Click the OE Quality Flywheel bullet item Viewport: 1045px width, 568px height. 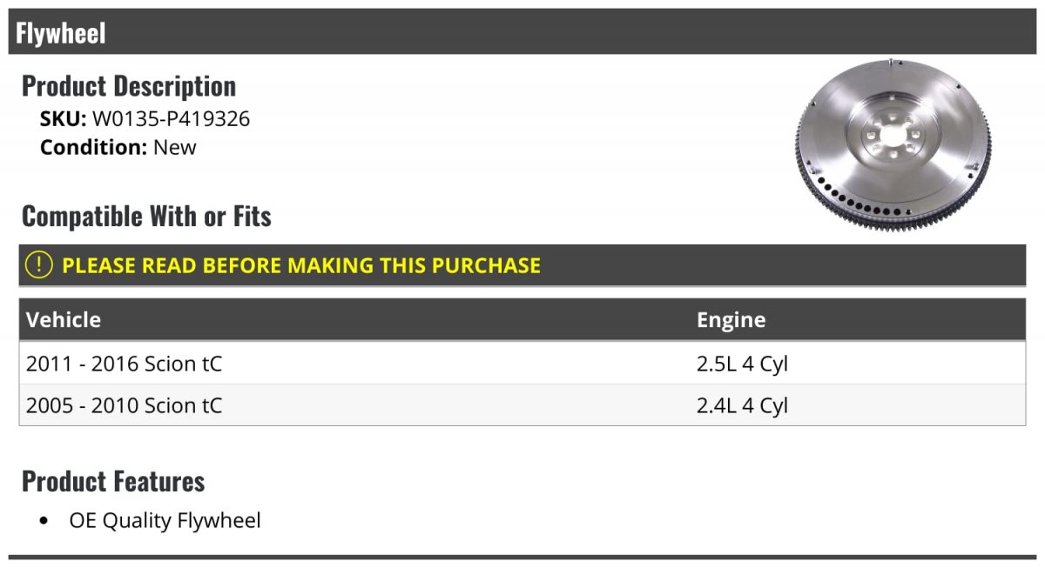pyautogui.click(x=165, y=521)
